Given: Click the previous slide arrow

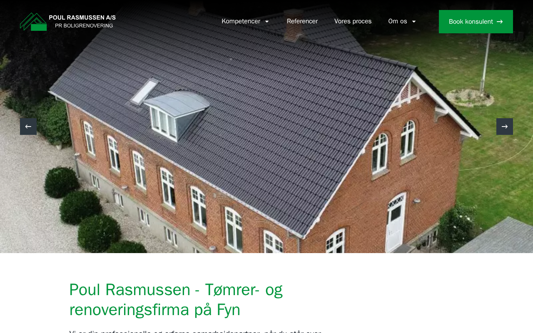Looking at the screenshot, I should tap(28, 127).
